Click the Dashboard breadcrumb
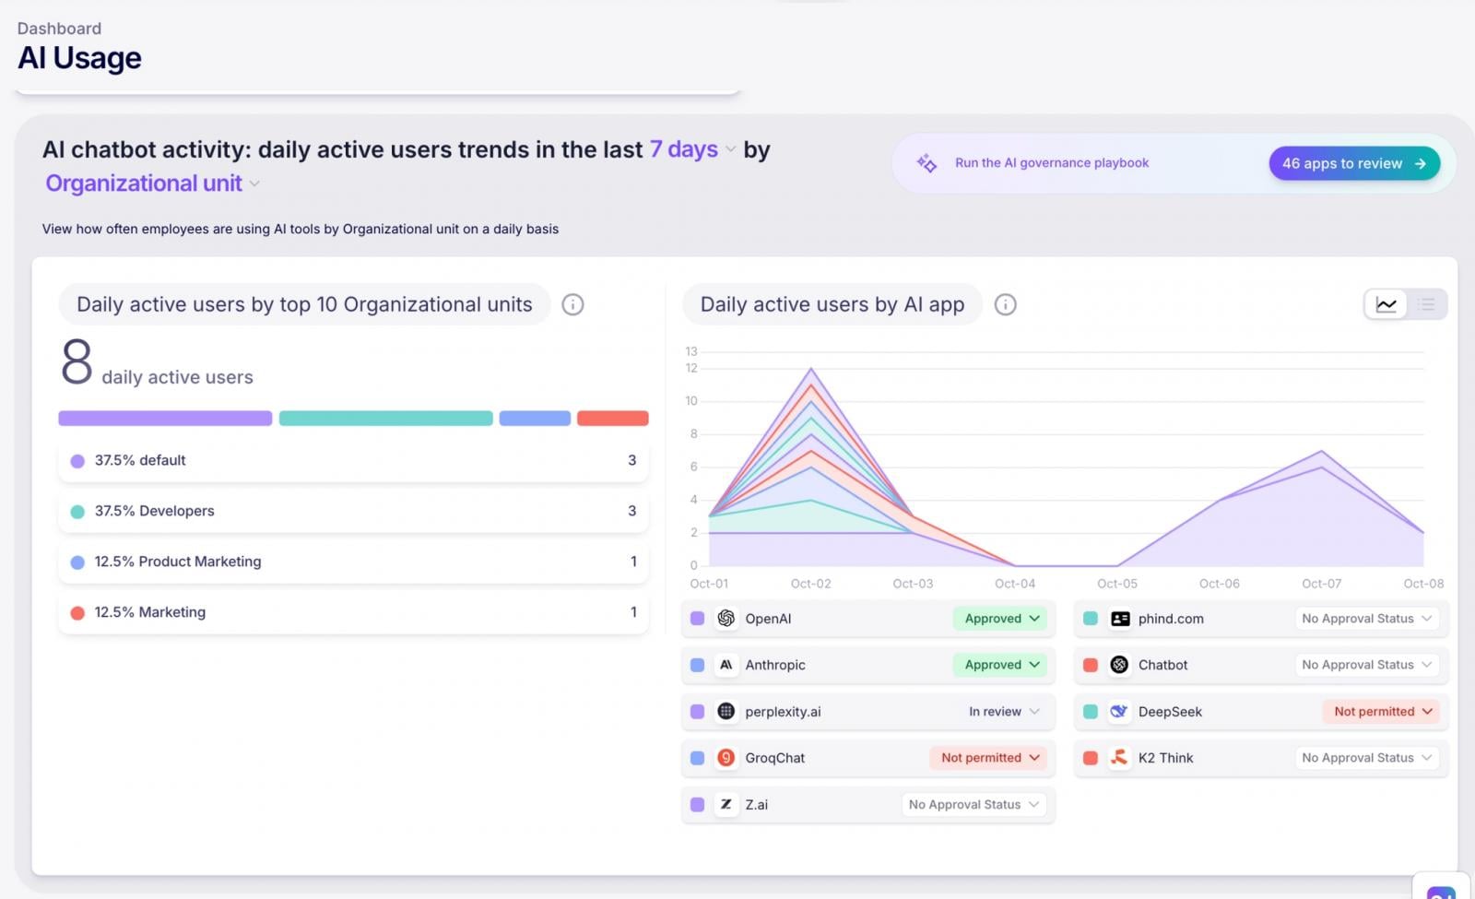 [58, 28]
